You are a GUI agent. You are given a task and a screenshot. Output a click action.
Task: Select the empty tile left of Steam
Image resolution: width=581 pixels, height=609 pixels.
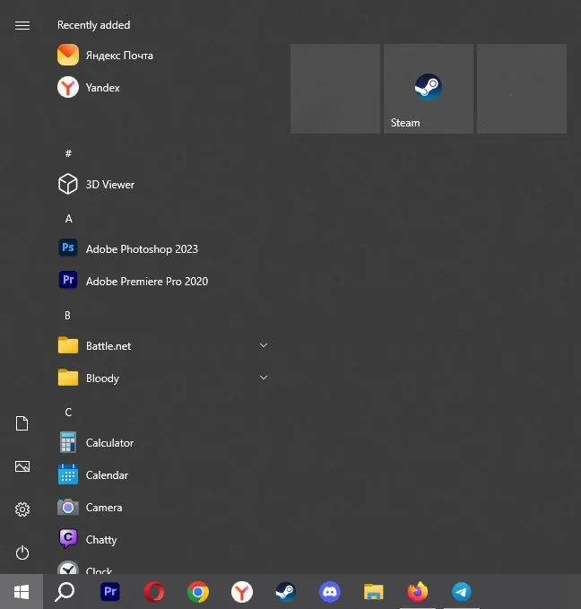335,89
